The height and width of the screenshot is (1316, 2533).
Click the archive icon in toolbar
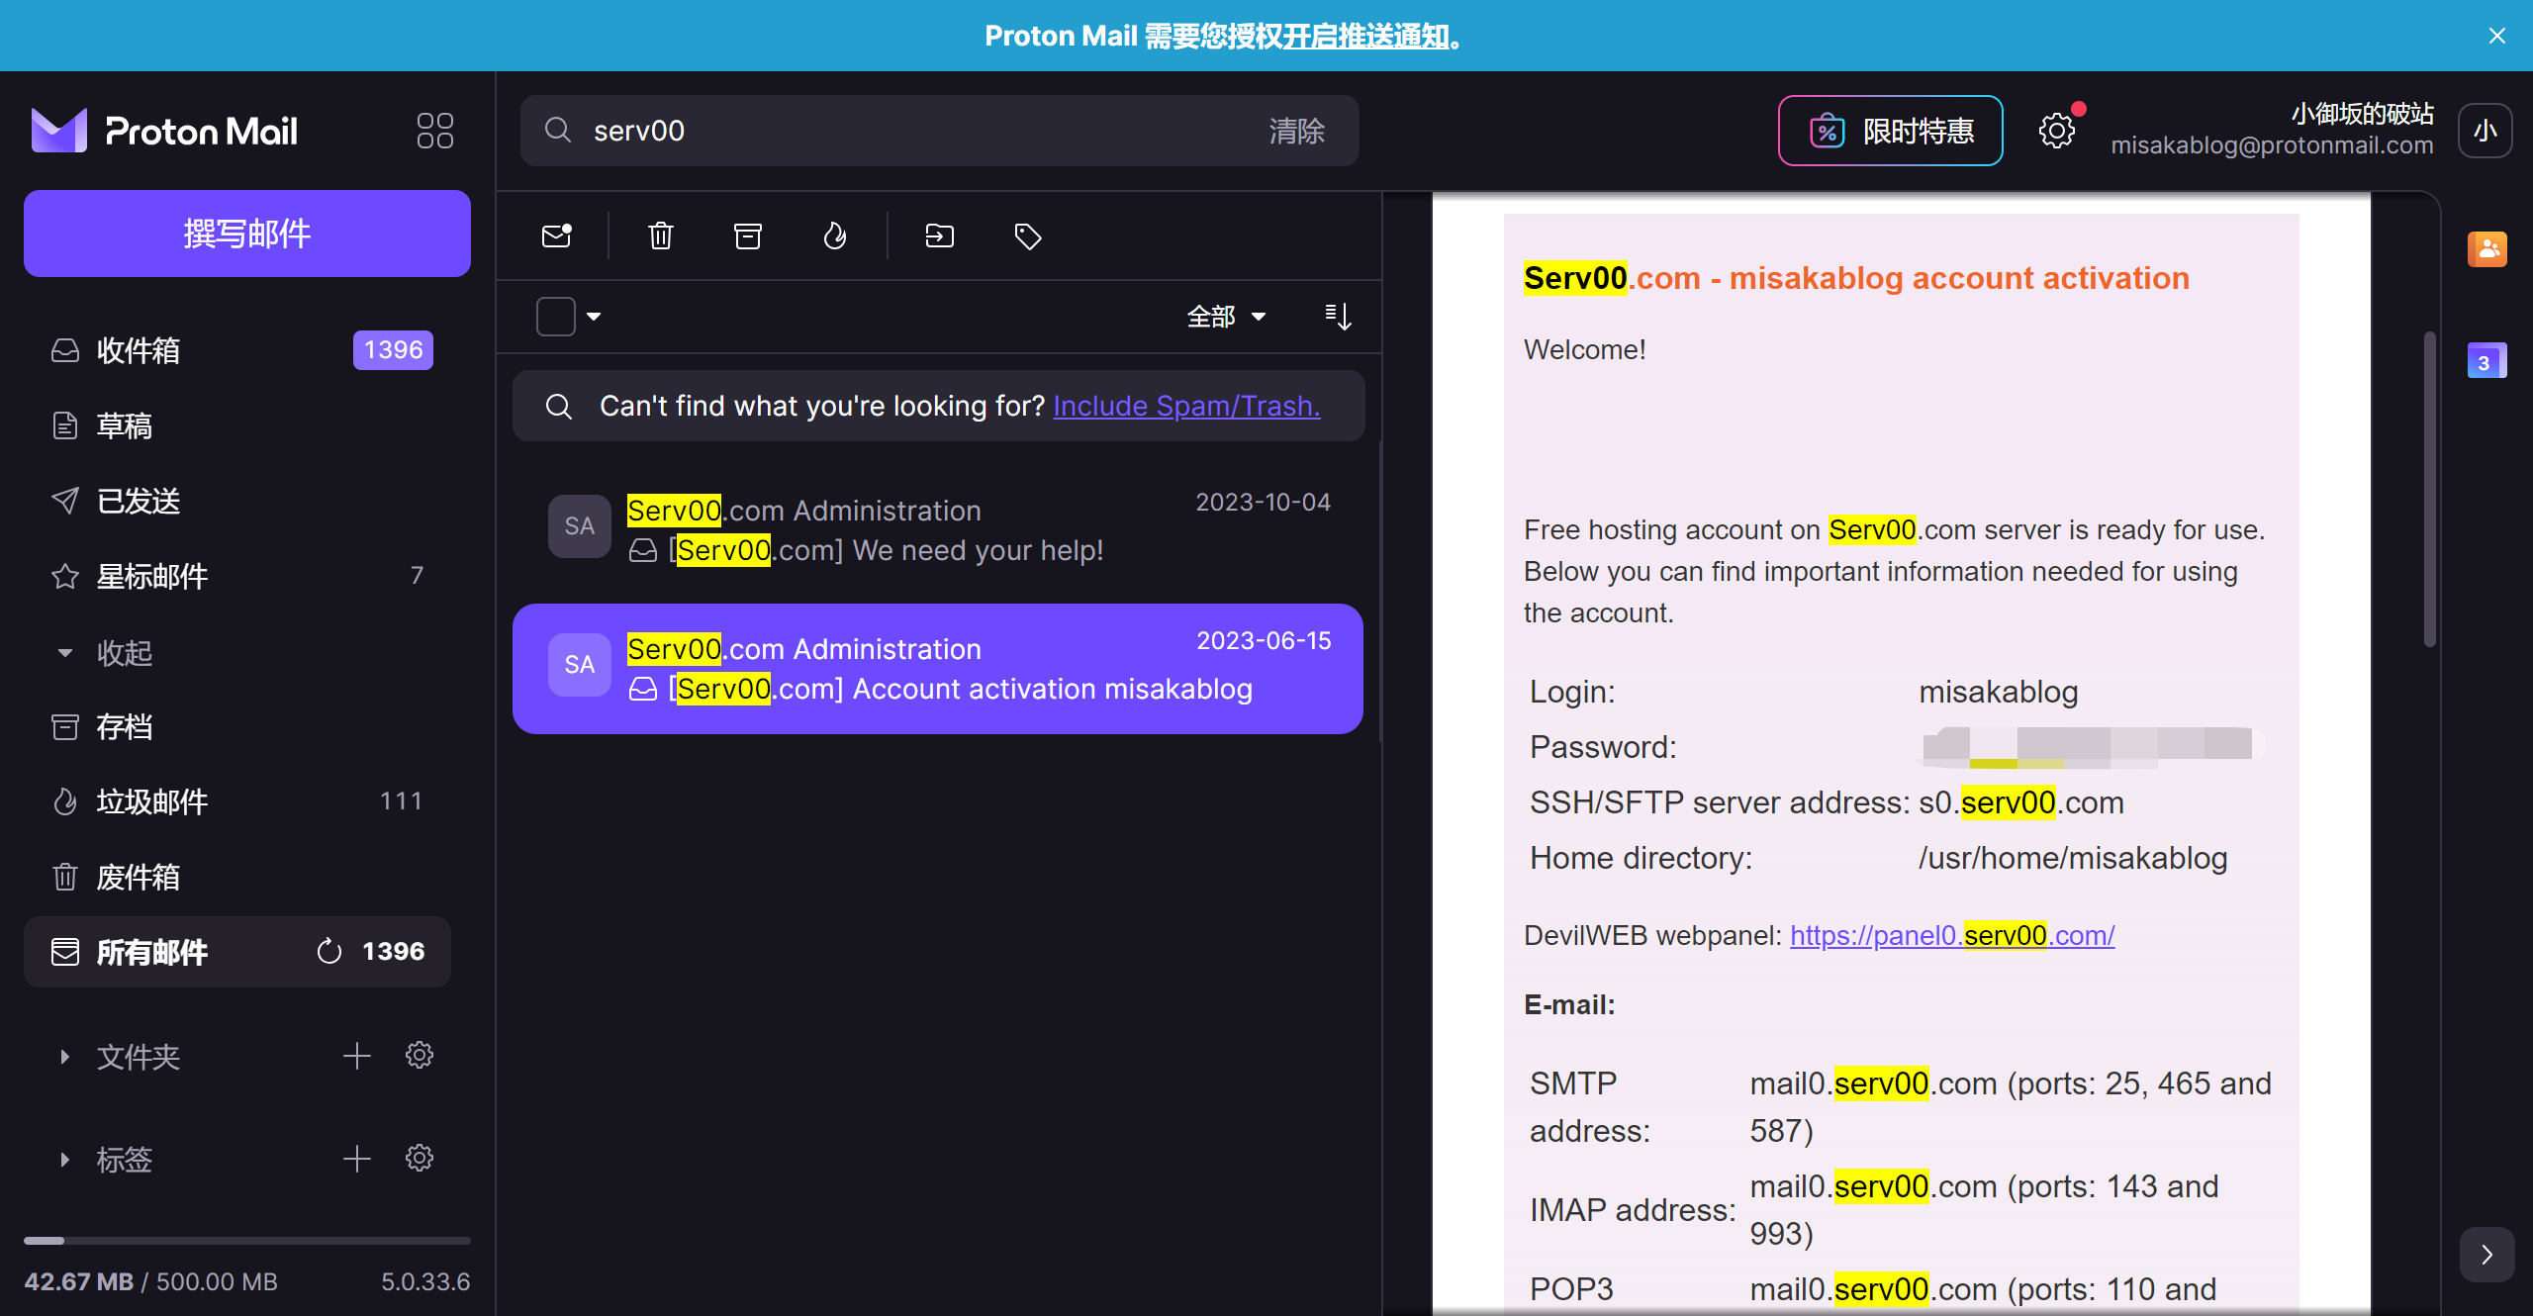(x=748, y=235)
